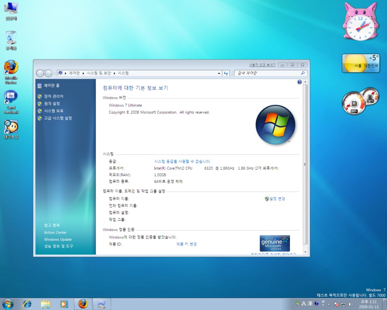The image size is (387, 310).
Task: Click the back arrow navigation button
Action: tap(40, 73)
